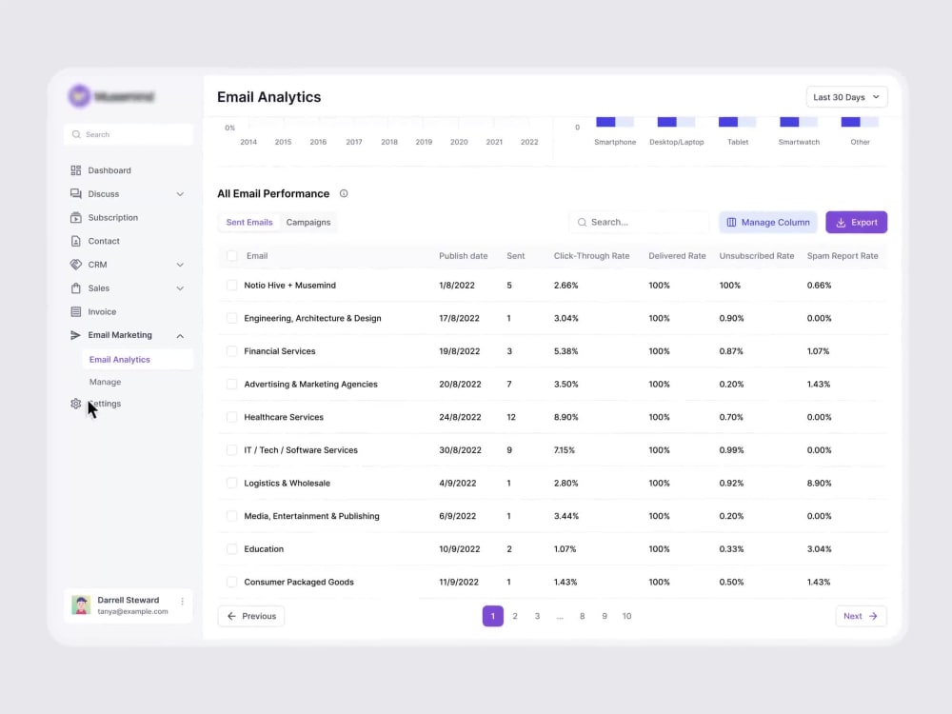
Task: Click the Discuss chat bubbles icon
Action: (x=76, y=193)
